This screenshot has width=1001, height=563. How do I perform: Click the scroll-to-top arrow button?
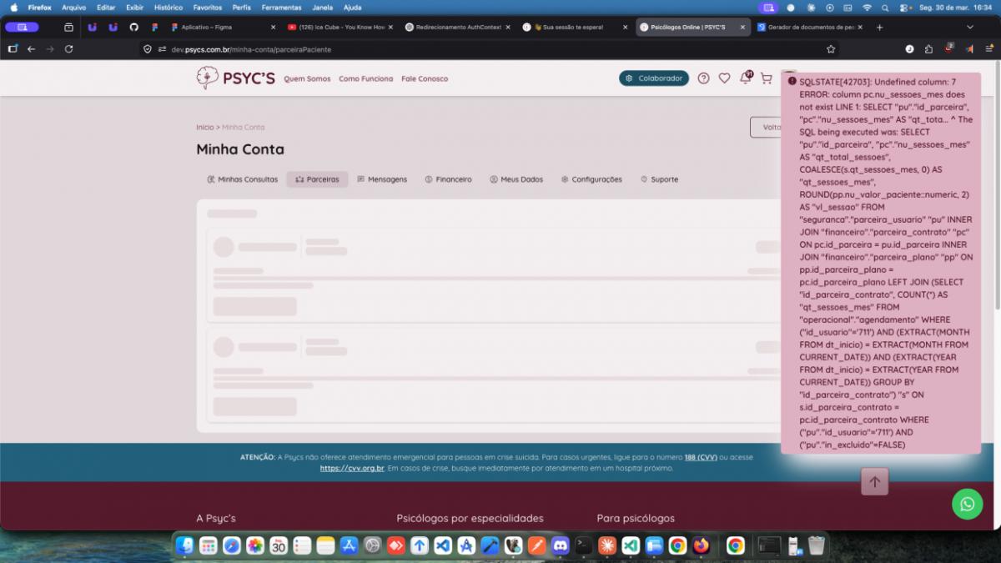pyautogui.click(x=874, y=481)
